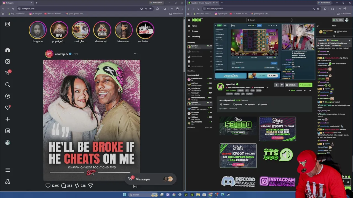353x198 pixels.
Task: Click the Windows taskbar Search box
Action: pyautogui.click(x=143, y=195)
